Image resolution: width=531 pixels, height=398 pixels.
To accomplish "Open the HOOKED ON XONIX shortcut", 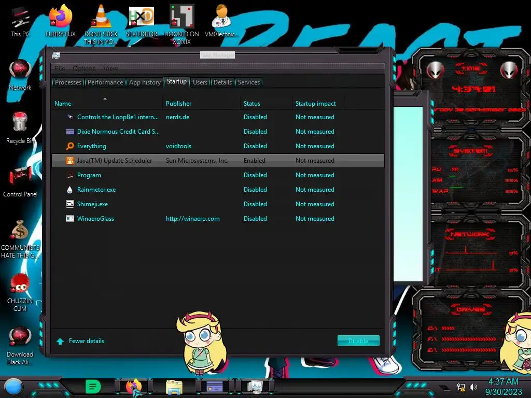I will tap(181, 25).
